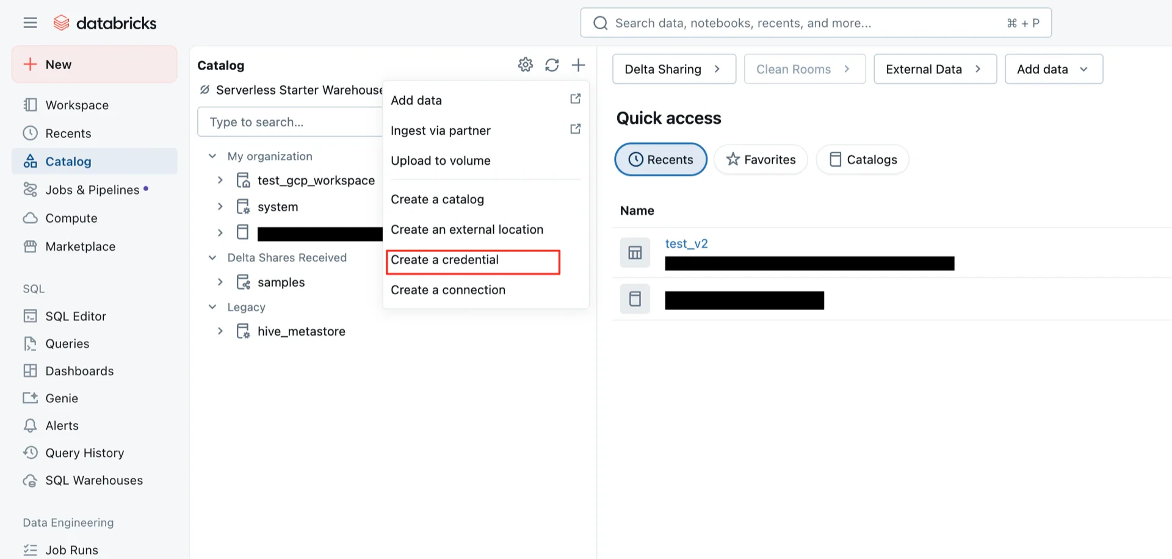
Task: Expand system catalog
Action: (220, 207)
